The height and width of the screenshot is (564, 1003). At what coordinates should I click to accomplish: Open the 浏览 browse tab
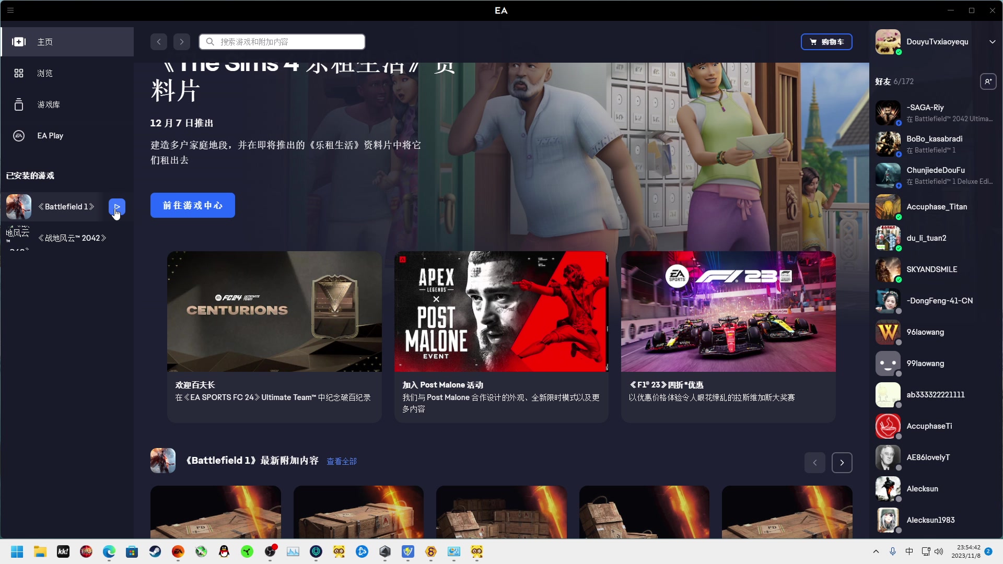[67, 73]
